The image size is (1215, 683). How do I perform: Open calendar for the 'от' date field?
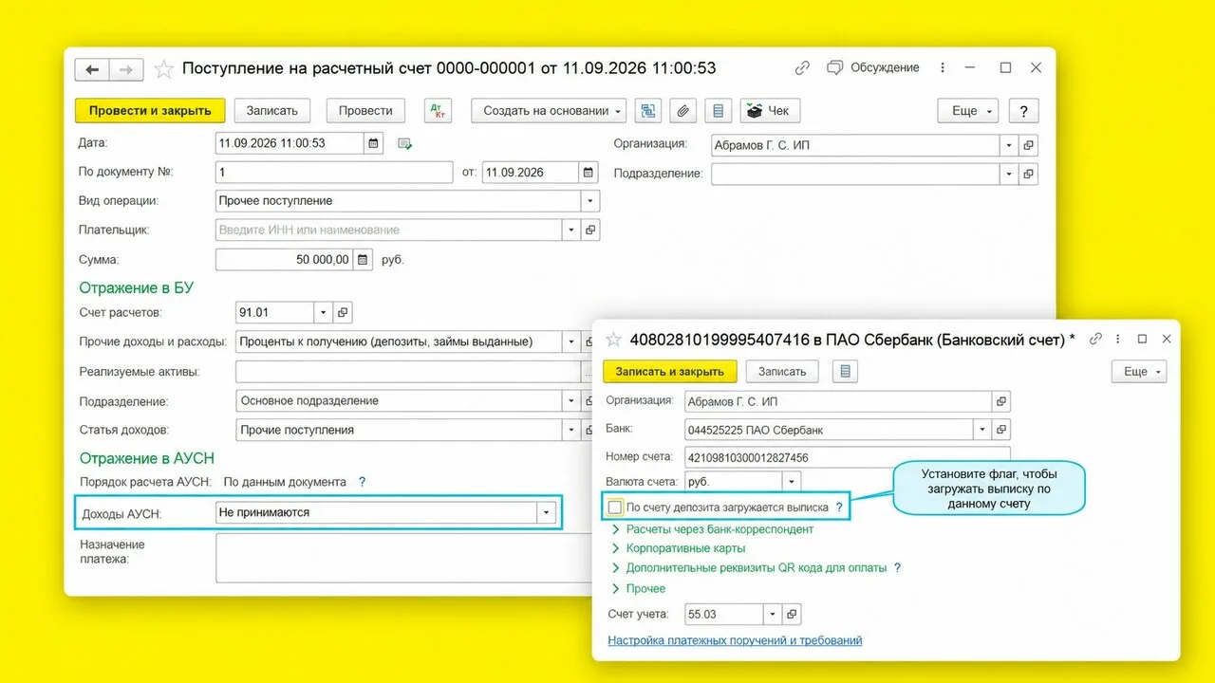pyautogui.click(x=589, y=173)
